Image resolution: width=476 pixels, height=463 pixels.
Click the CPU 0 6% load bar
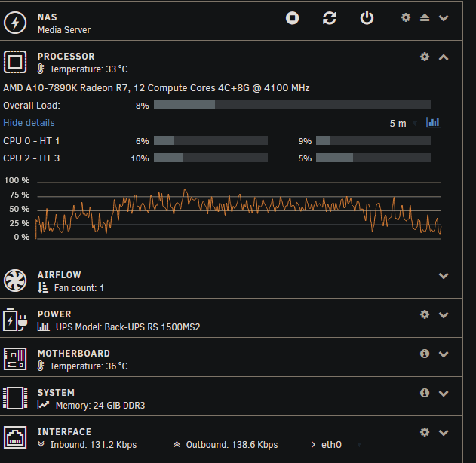210,140
